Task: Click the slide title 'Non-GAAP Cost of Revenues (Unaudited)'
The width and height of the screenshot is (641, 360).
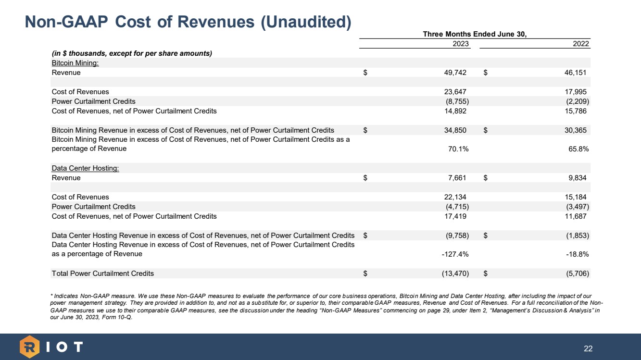Action: pos(188,22)
